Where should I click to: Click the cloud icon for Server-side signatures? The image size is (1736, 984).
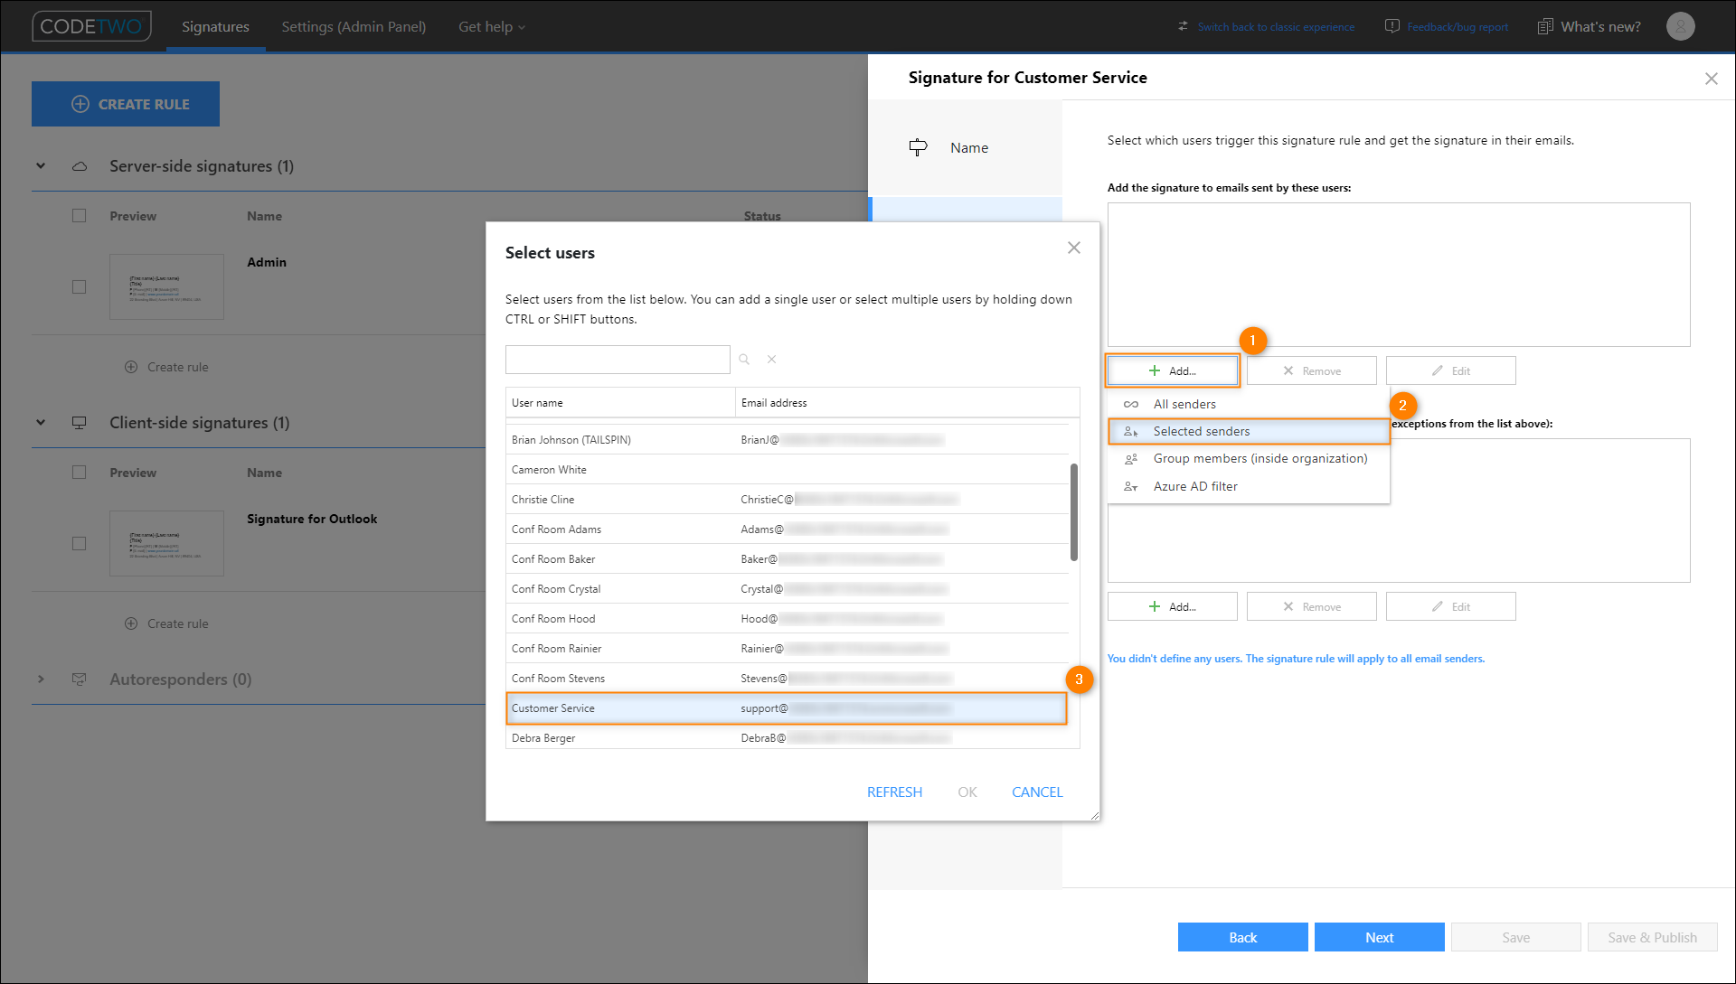point(80,166)
